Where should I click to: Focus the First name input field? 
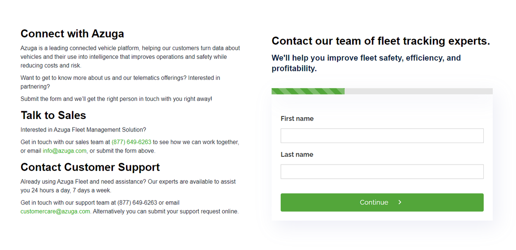pyautogui.click(x=382, y=136)
